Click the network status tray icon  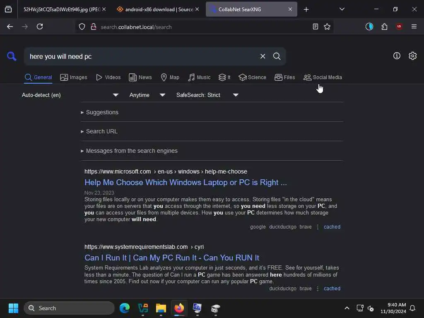[x=360, y=308]
